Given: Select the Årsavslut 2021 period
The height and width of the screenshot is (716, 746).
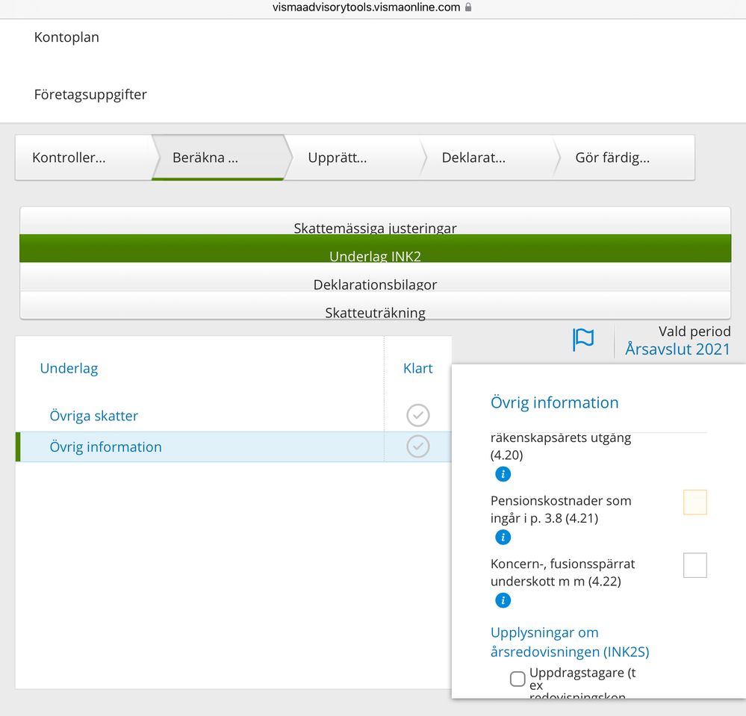Looking at the screenshot, I should pyautogui.click(x=677, y=349).
